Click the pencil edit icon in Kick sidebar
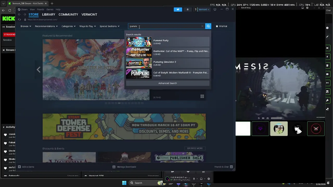This screenshot has height=187, width=333. [x=327, y=37]
